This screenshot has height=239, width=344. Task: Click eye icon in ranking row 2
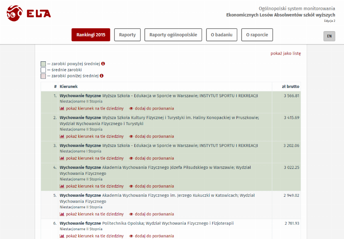131,136
